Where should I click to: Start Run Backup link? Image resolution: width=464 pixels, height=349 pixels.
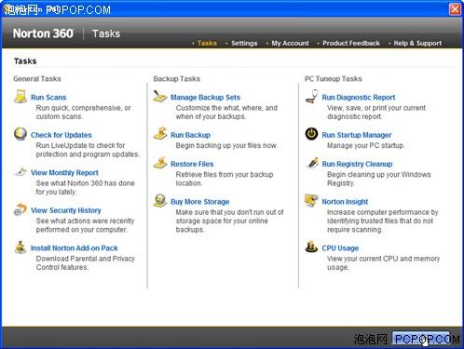coord(190,135)
